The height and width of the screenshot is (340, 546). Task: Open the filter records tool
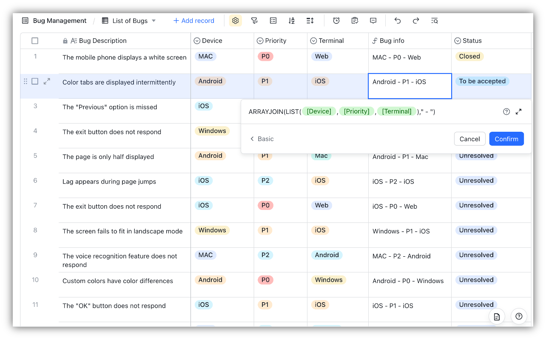(x=254, y=20)
